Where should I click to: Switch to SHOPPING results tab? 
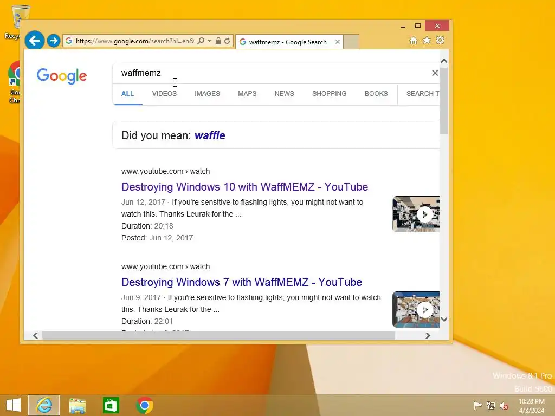[x=329, y=94]
